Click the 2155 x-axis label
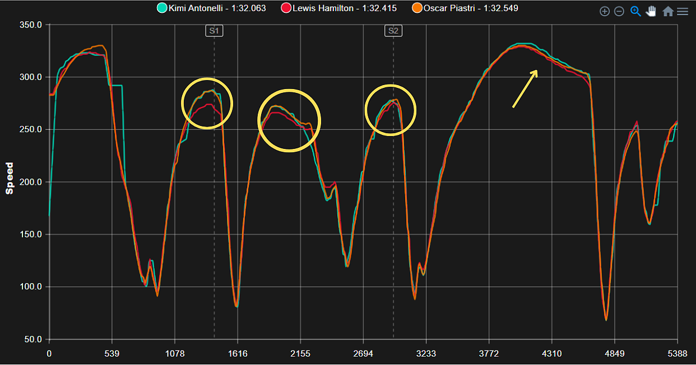 pyautogui.click(x=300, y=354)
